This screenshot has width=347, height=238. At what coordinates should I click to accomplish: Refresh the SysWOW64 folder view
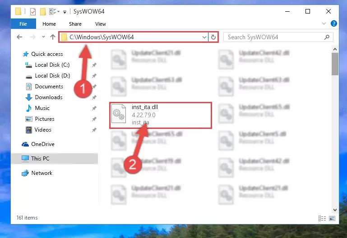[x=213, y=37]
